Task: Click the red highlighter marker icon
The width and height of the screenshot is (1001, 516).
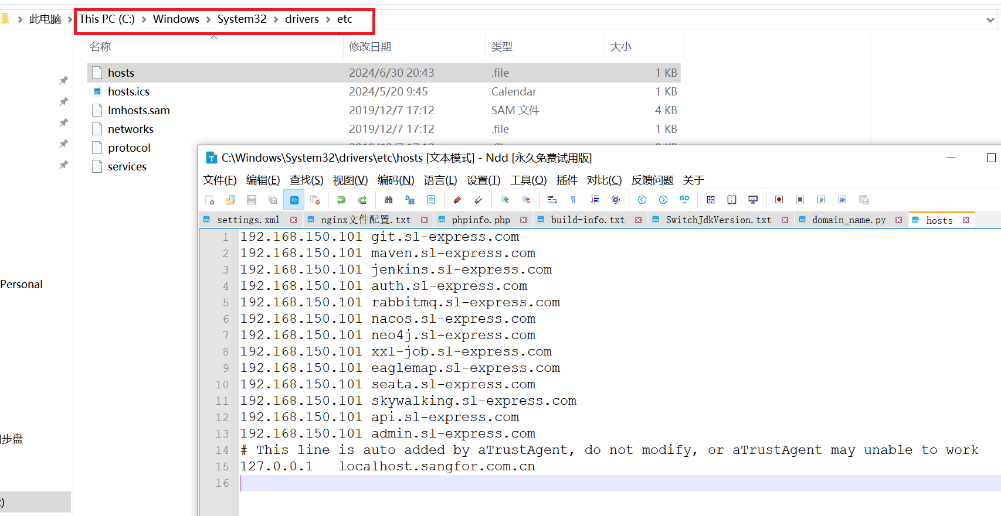Action: tap(457, 200)
